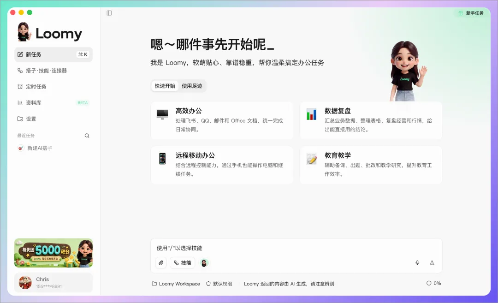Open 搭子·技能·连接器 page
The height and width of the screenshot is (303, 498).
pos(53,71)
